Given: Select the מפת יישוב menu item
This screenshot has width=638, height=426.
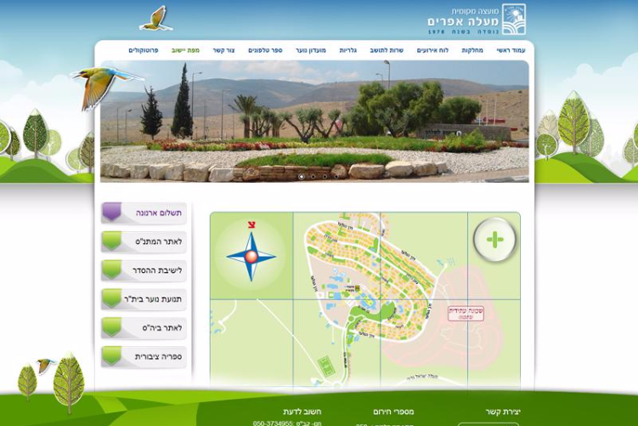Looking at the screenshot, I should click(x=185, y=50).
